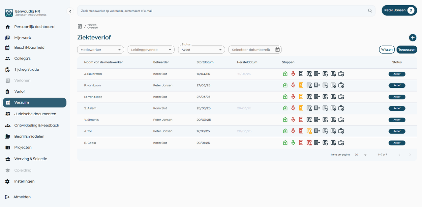The width and height of the screenshot is (422, 207).
Task: Open the Medewerker filter dropdown
Action: (x=101, y=50)
